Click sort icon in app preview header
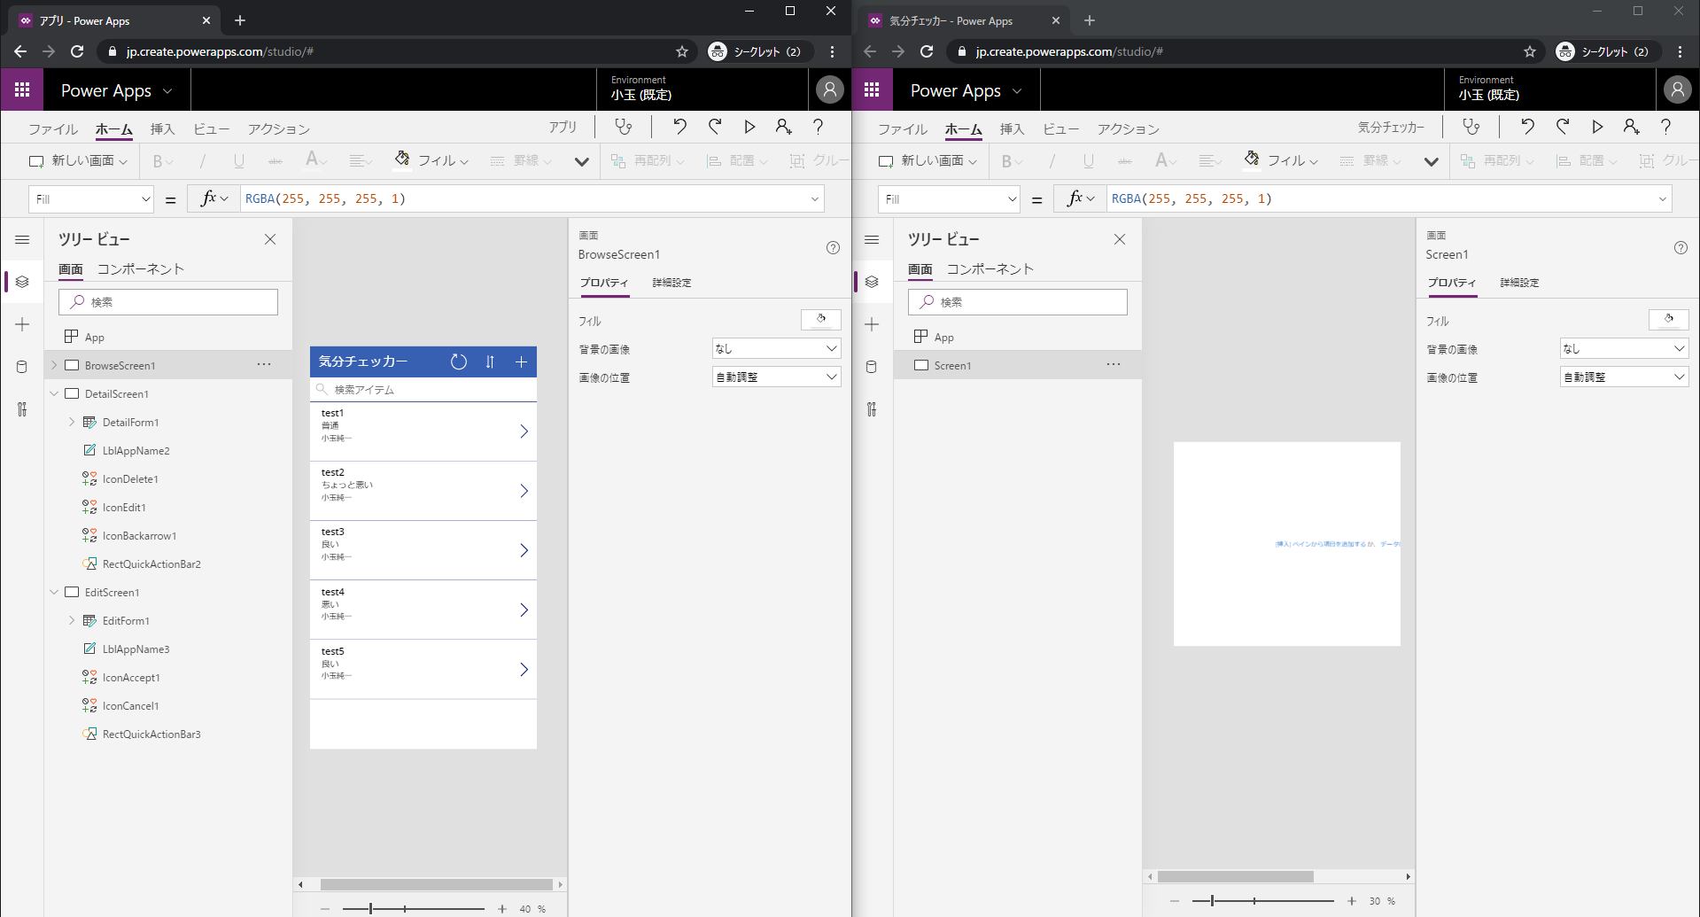Viewport: 1700px width, 917px height. click(490, 361)
